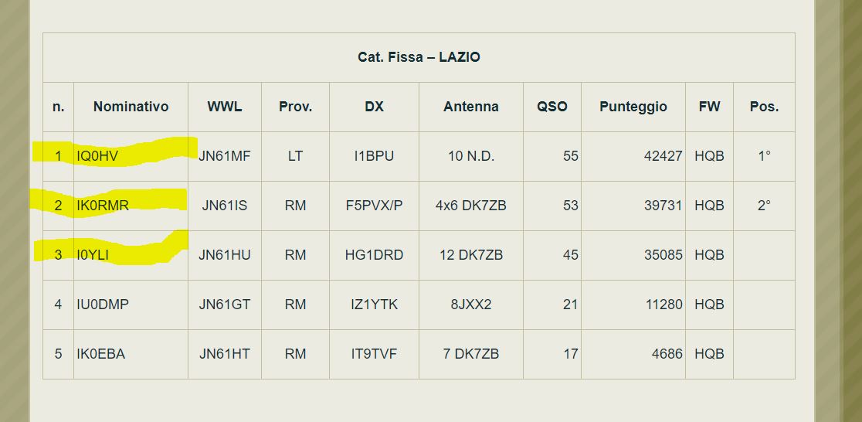862x422 pixels.
Task: Click the WWL column header
Action: coord(224,107)
